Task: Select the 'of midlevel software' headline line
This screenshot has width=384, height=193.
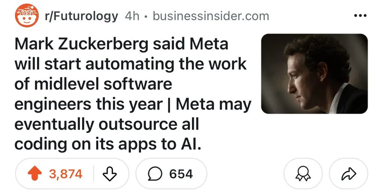Action: pyautogui.click(x=93, y=84)
